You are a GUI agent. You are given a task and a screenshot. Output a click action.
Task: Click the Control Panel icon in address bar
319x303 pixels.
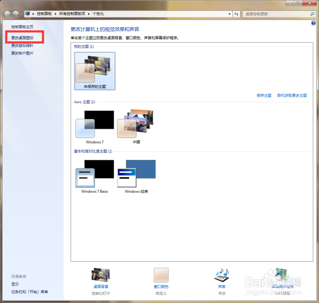tap(28, 14)
